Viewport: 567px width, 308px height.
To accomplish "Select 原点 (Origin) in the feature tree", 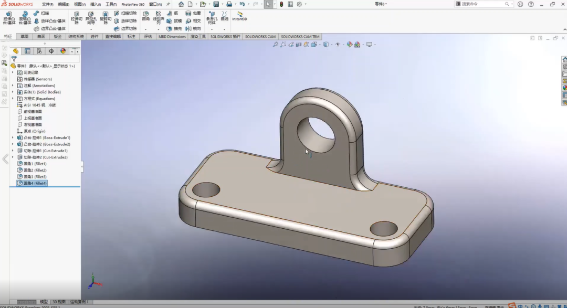I will pyautogui.click(x=31, y=131).
